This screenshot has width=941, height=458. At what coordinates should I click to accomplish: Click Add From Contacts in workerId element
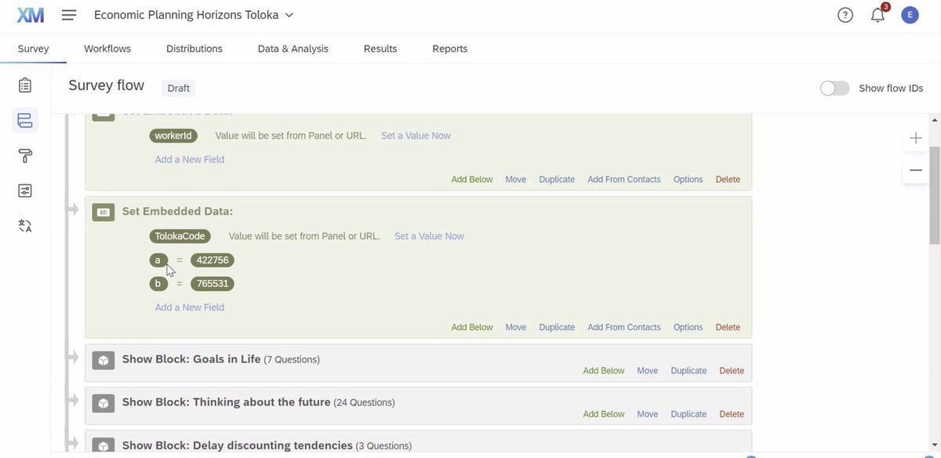[624, 180]
